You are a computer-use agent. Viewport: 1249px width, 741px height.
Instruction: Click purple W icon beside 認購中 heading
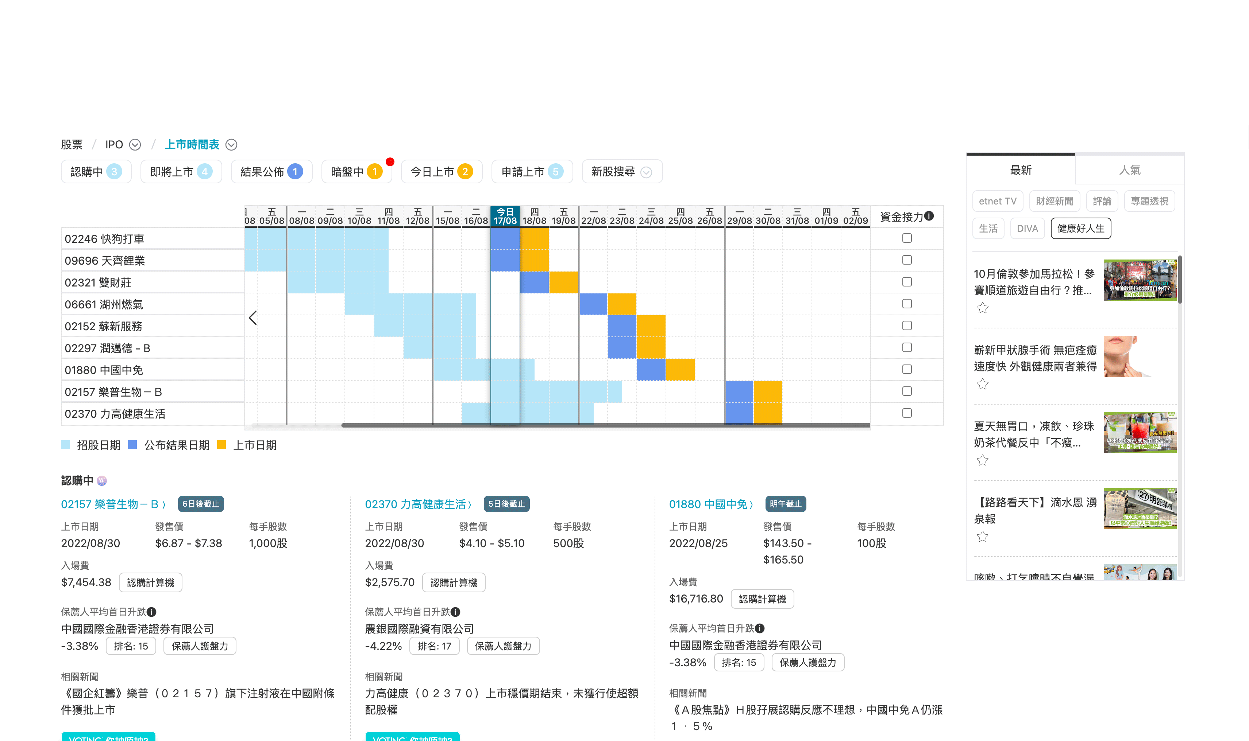102,480
